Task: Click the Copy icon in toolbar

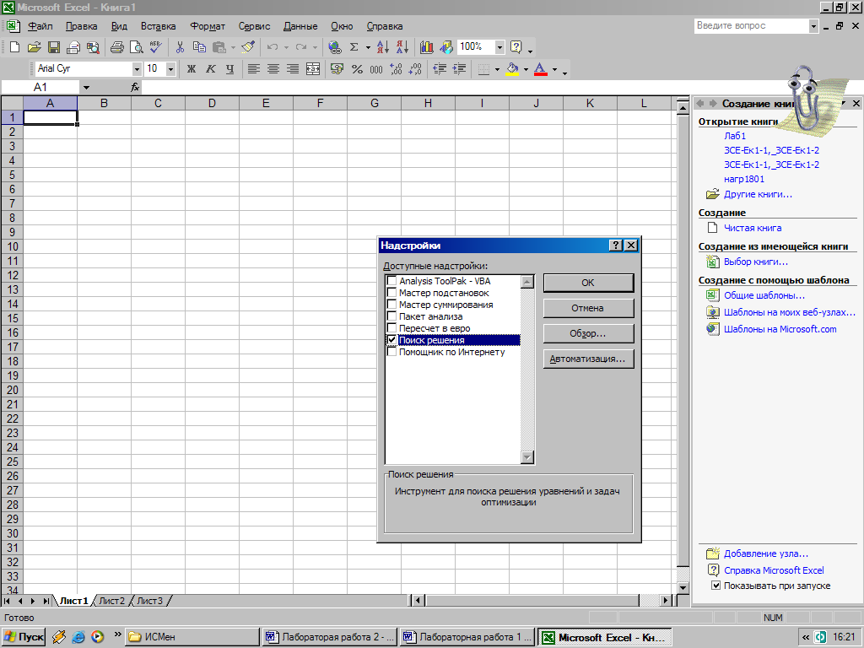Action: 199,47
